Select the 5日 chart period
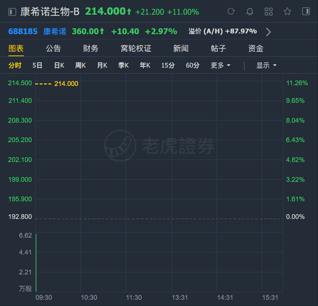 pyautogui.click(x=37, y=65)
